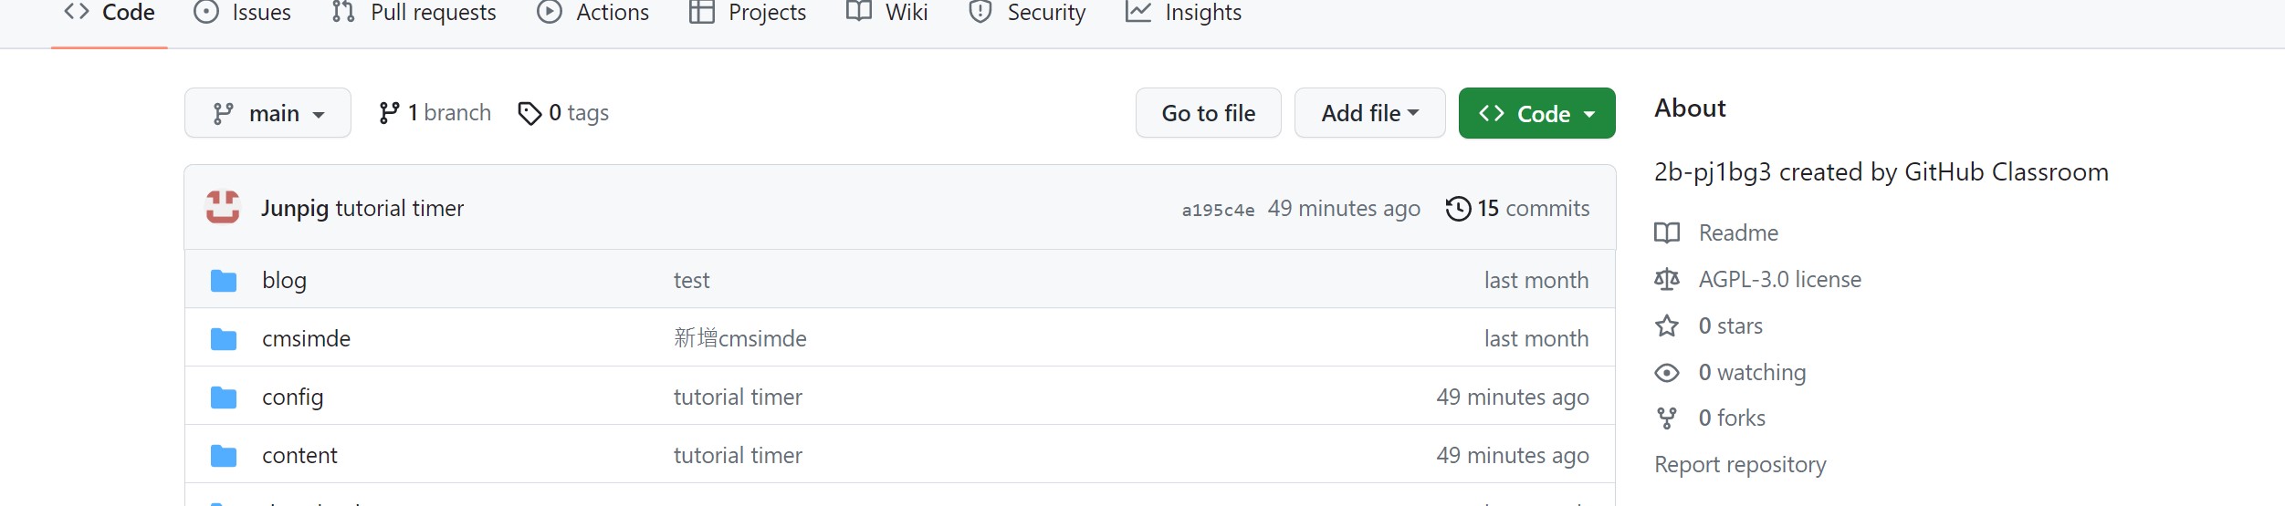Viewport: 2285px width, 506px height.
Task: Click the AGPL license scale icon
Action: click(x=1667, y=280)
